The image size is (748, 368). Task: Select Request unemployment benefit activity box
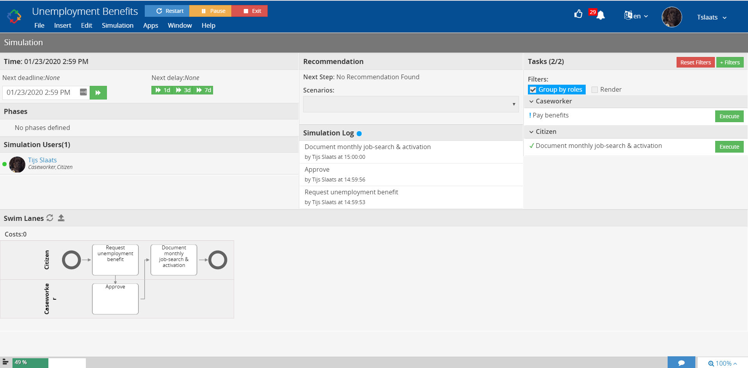click(115, 260)
